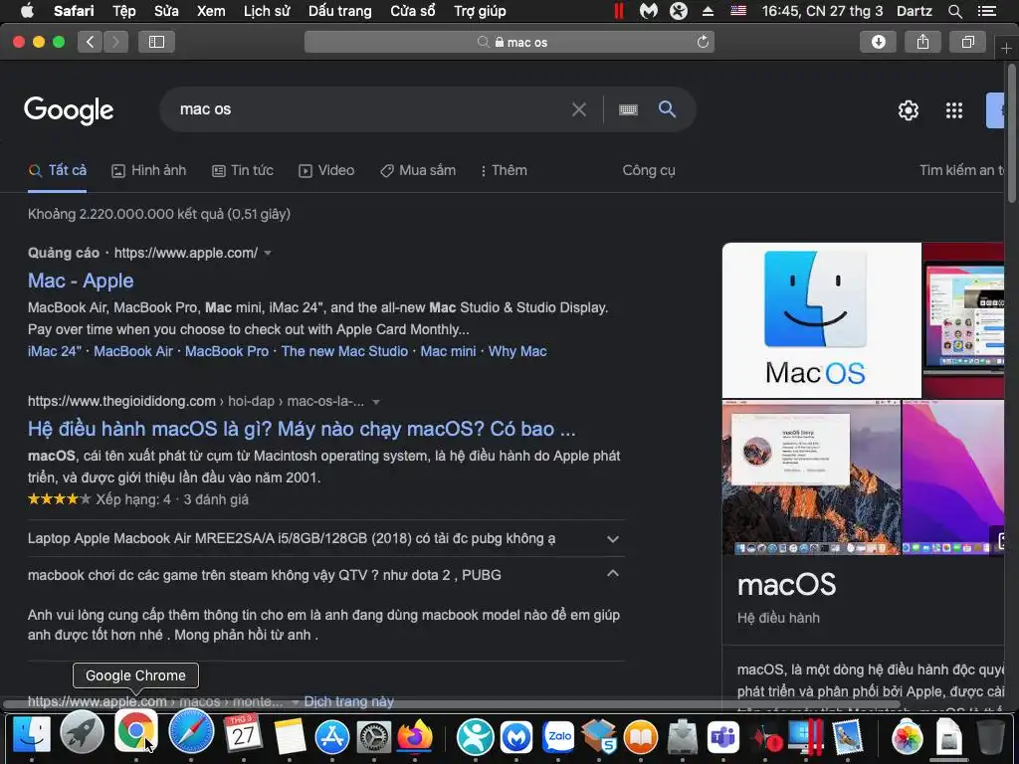Screen dimensions: 1019x764
Task: Click Google search magnifier button
Action: [668, 108]
